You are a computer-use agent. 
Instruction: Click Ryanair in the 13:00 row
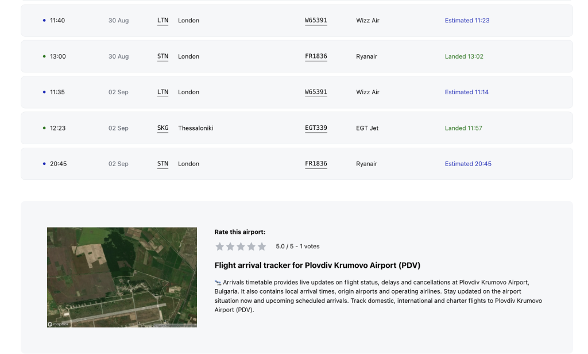point(366,57)
